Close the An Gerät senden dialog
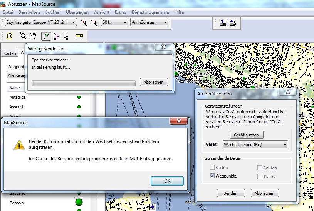 click(x=288, y=92)
